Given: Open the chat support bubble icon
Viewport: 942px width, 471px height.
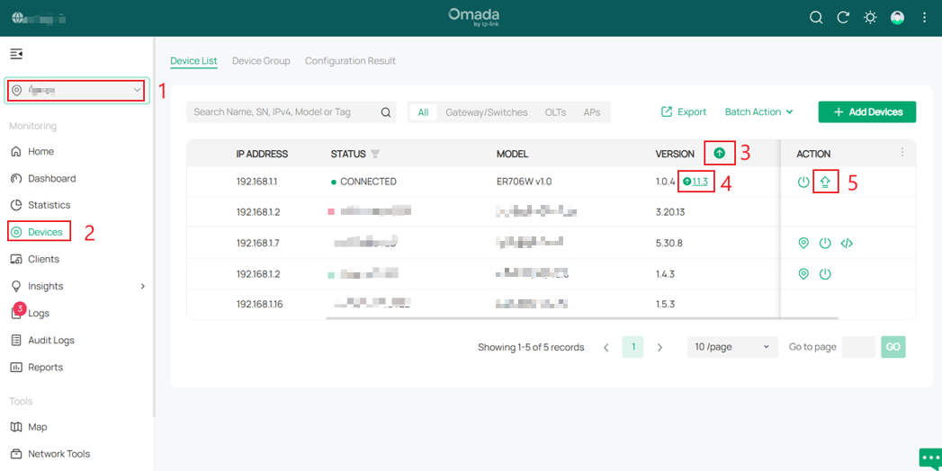Looking at the screenshot, I should point(930,458).
